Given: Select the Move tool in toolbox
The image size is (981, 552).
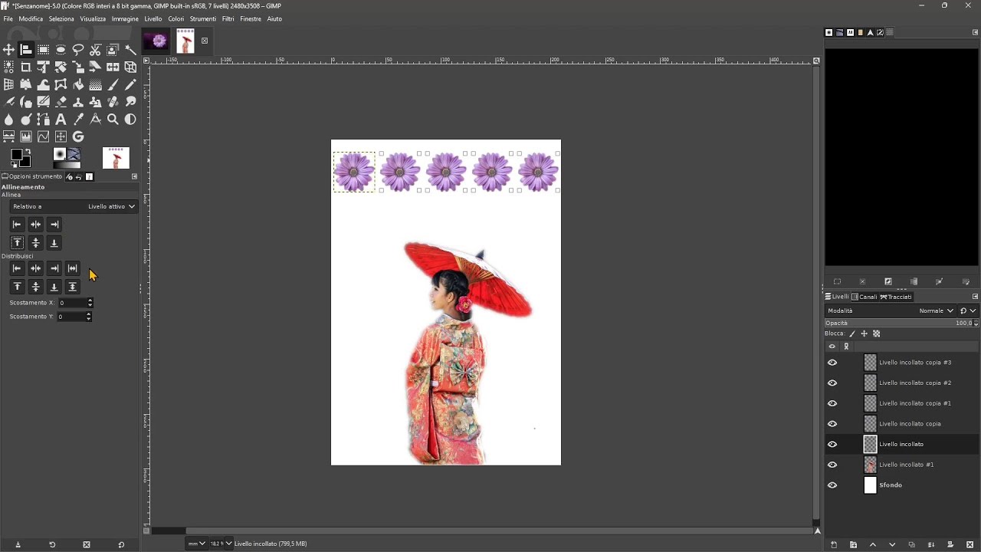Looking at the screenshot, I should click(x=8, y=50).
